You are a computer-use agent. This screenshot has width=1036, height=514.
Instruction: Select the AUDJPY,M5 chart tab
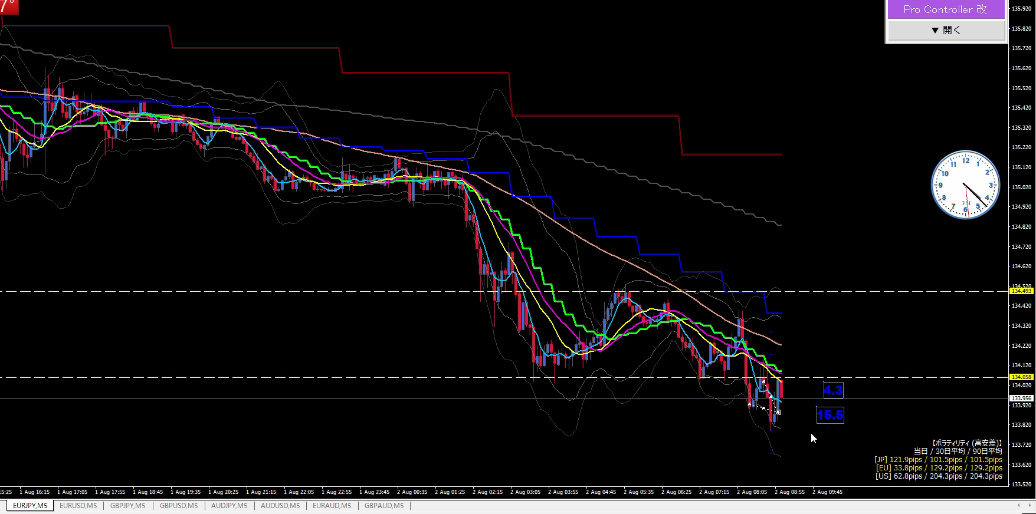pos(229,506)
